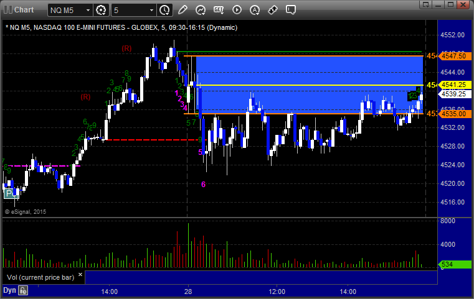474x299 pixels.
Task: Minimize the chart window
Action: pos(438,4)
